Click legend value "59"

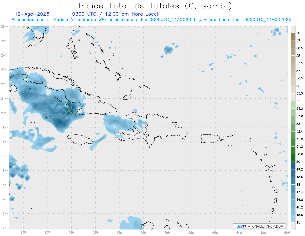click(298, 40)
